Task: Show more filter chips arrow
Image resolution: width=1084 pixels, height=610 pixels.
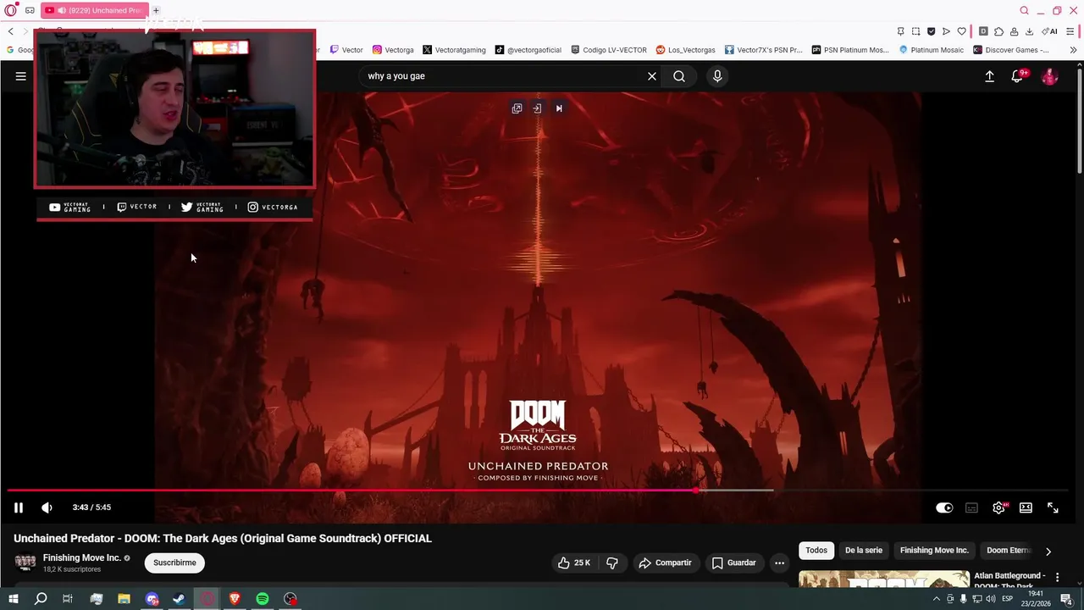Action: point(1048,551)
